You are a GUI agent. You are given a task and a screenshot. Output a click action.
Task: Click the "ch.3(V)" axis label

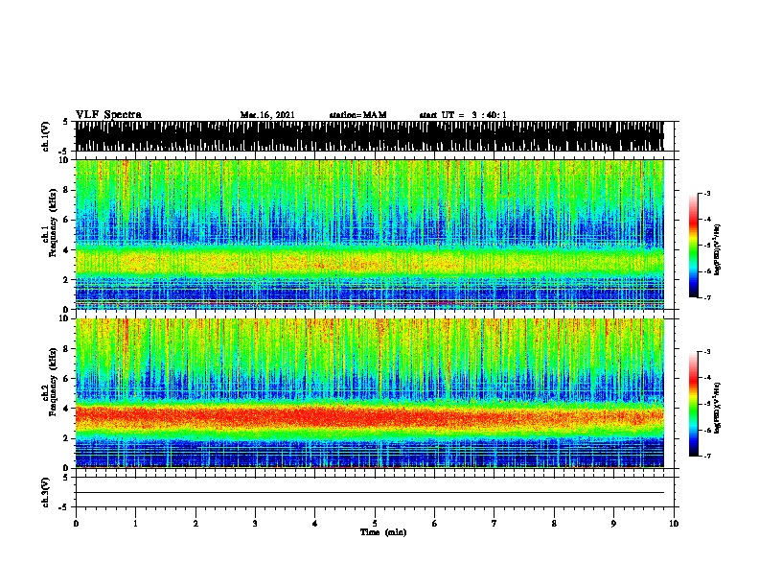tap(46, 492)
